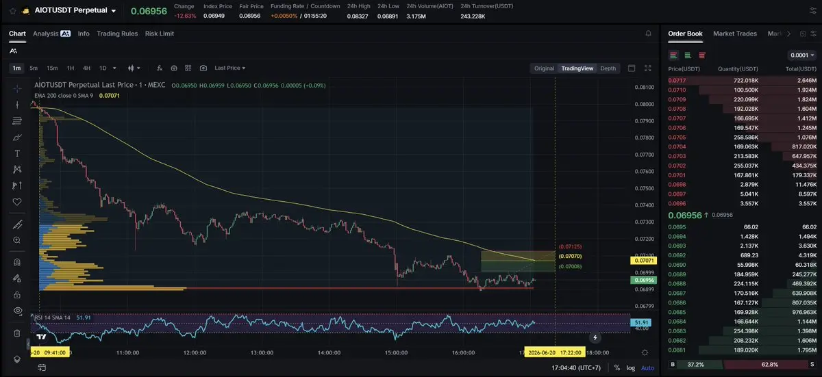Open order book settings sliders icon
Viewport: 822px width, 377px height.
(812, 34)
